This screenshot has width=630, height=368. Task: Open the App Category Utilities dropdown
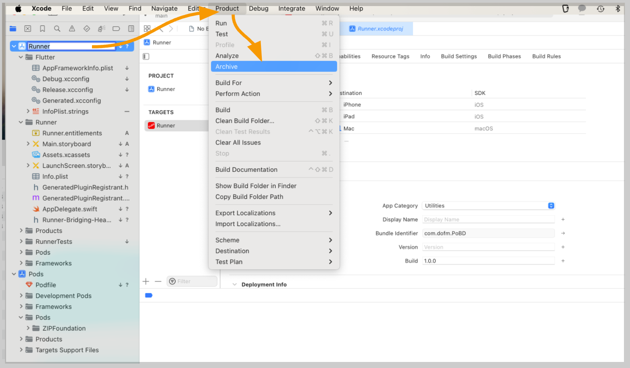tap(488, 206)
